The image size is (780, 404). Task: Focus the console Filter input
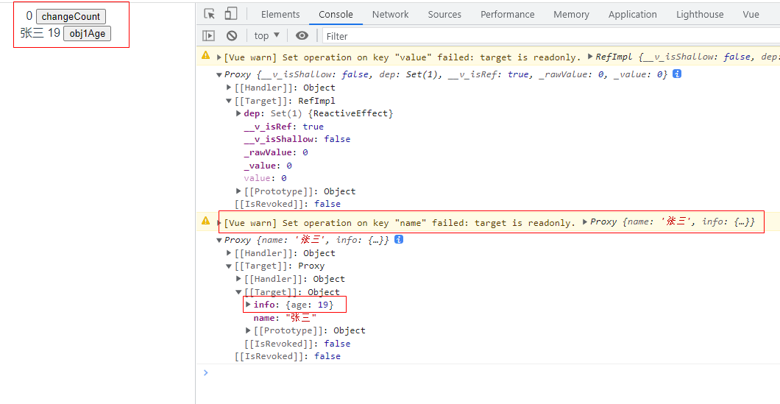[551, 36]
